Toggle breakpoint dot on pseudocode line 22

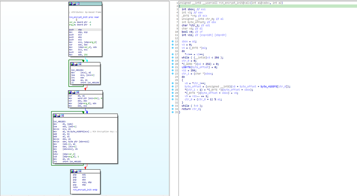click(173, 71)
